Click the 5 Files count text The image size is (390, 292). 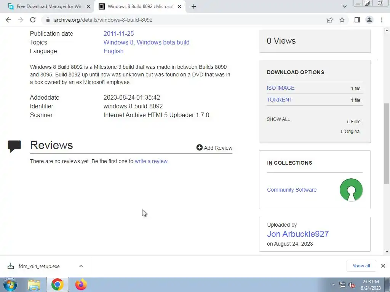click(x=354, y=121)
